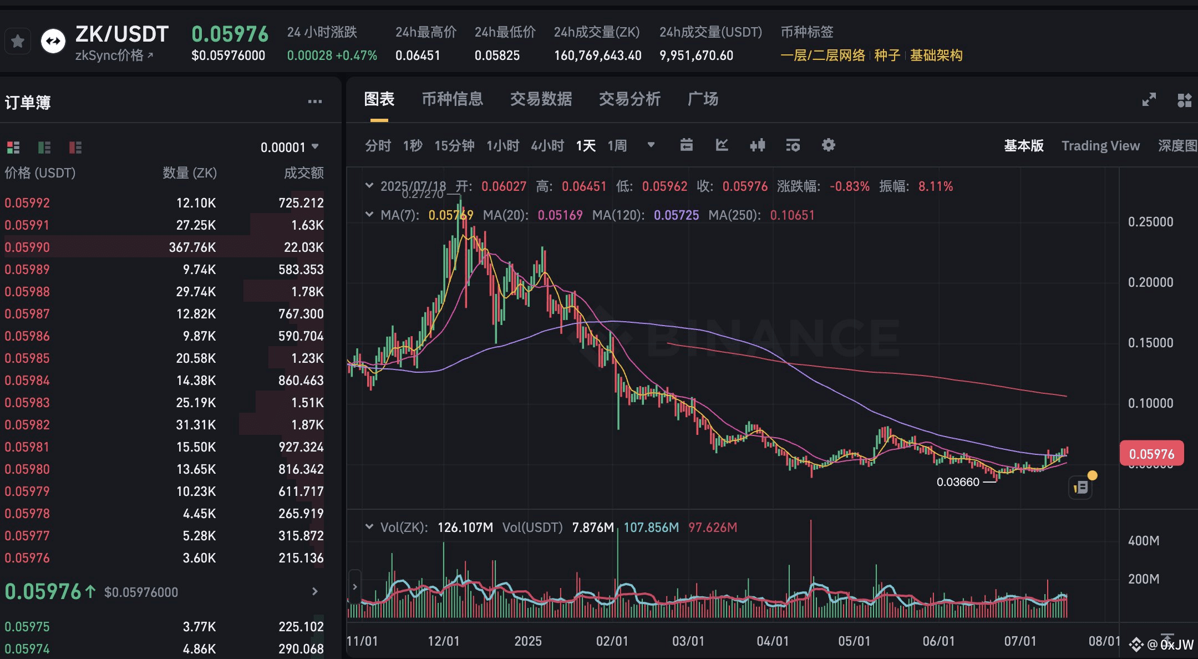This screenshot has width=1198, height=659.
Task: Select the 0.05974 bid price
Action: [27, 649]
